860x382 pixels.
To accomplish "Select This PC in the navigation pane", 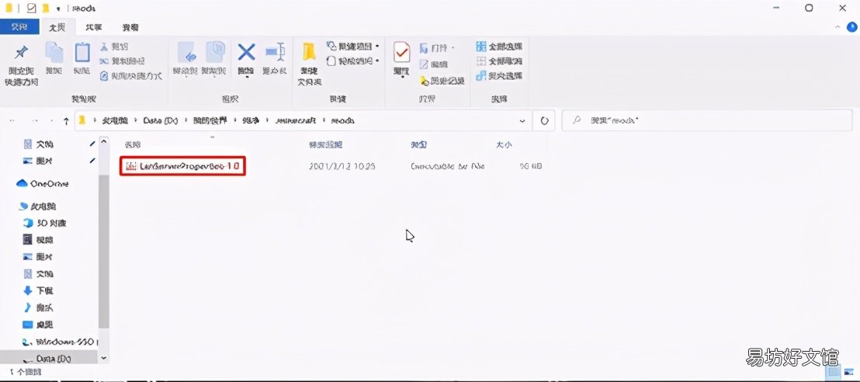I will point(38,207).
